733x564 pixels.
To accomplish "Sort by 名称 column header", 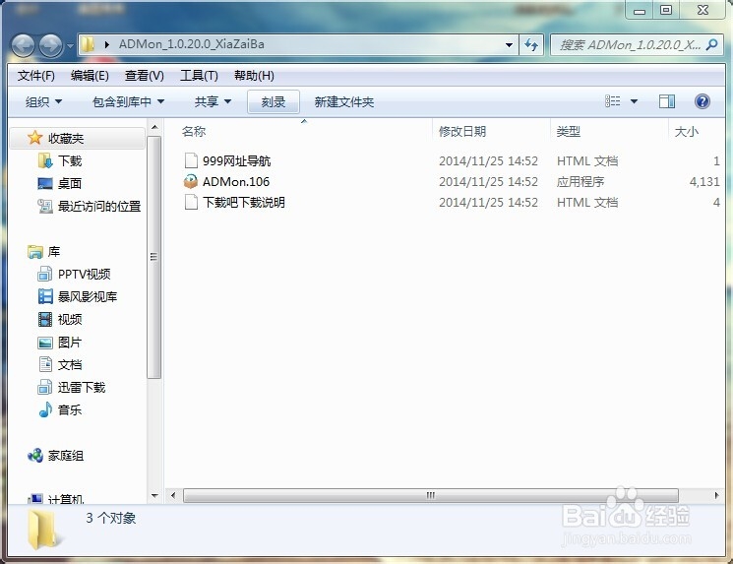I will (x=194, y=132).
